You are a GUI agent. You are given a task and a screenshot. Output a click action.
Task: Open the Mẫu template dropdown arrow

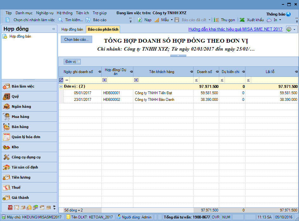click(172, 20)
